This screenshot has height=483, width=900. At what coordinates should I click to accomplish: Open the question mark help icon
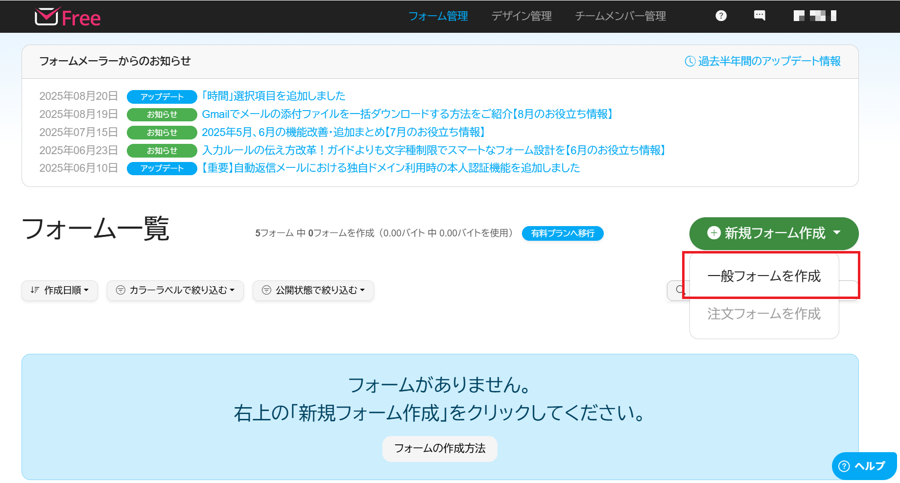[x=721, y=16]
